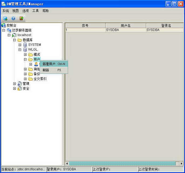Collapse the 数据库 tree node
This screenshot has height=173, width=185.
coord(14,40)
